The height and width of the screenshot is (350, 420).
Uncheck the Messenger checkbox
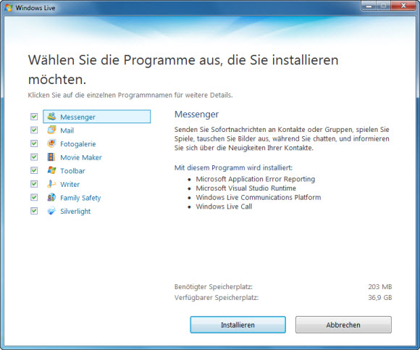(x=34, y=117)
